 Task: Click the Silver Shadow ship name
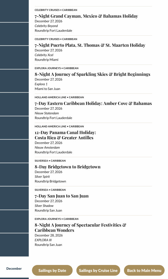pos(44,206)
